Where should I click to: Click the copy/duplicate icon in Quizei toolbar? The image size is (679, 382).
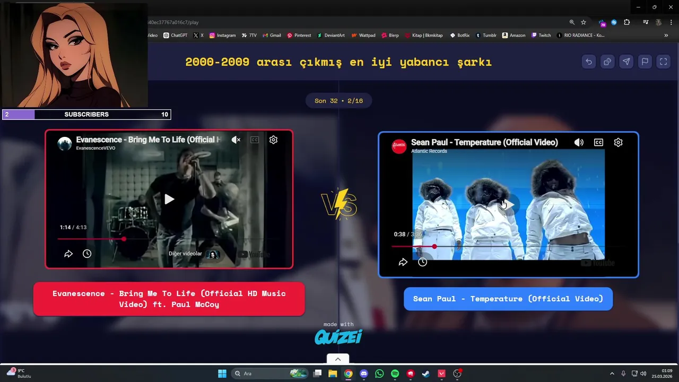(x=607, y=62)
